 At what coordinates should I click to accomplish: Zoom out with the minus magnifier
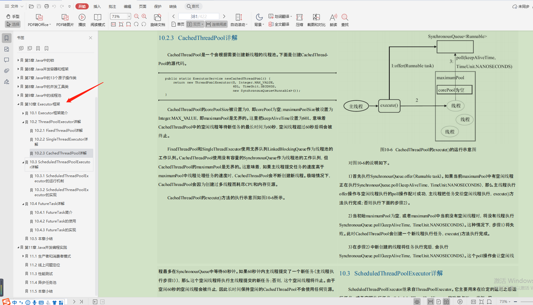(x=137, y=16)
